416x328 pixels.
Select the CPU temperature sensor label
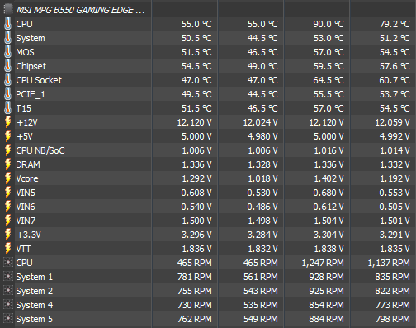(x=24, y=24)
